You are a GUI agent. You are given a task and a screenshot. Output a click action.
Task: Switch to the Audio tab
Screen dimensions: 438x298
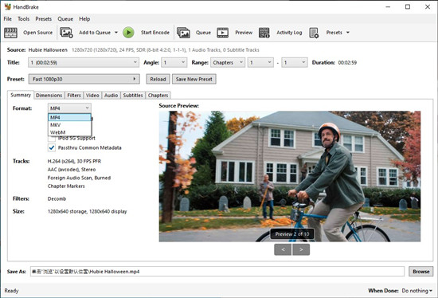(111, 96)
